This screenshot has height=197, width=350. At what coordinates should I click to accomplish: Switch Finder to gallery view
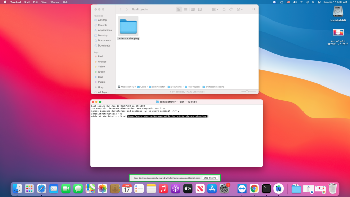click(200, 9)
